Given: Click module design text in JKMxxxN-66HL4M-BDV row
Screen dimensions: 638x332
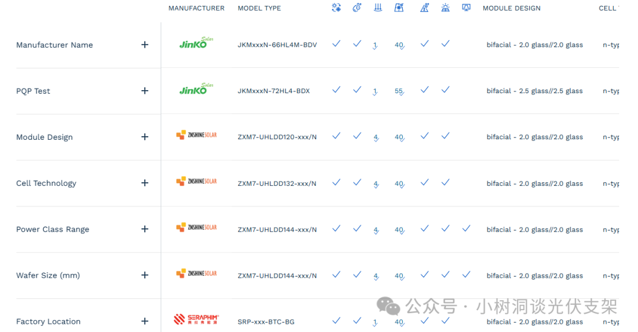Looking at the screenshot, I should point(534,45).
